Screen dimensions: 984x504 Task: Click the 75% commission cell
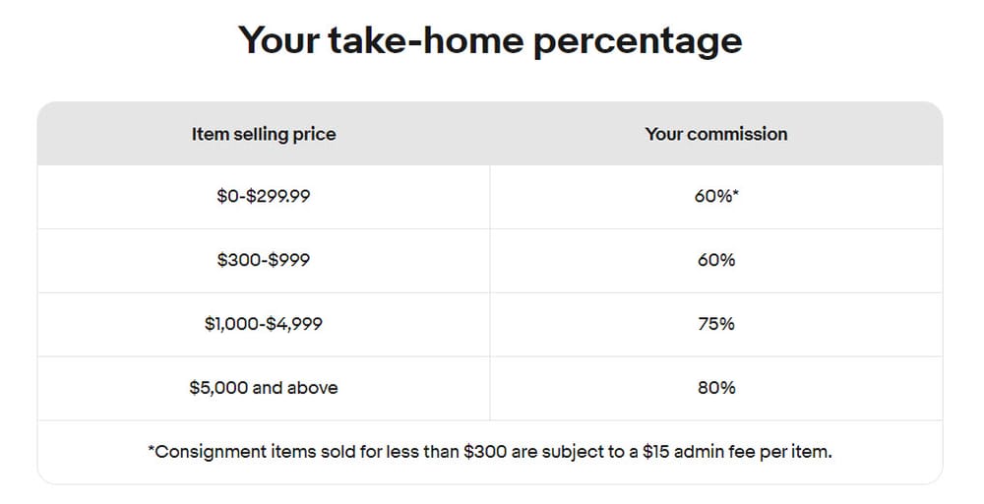pos(716,324)
